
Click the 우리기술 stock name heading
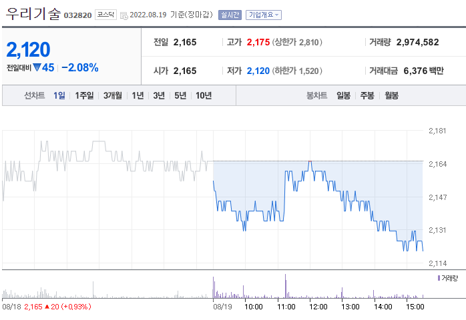coord(33,13)
